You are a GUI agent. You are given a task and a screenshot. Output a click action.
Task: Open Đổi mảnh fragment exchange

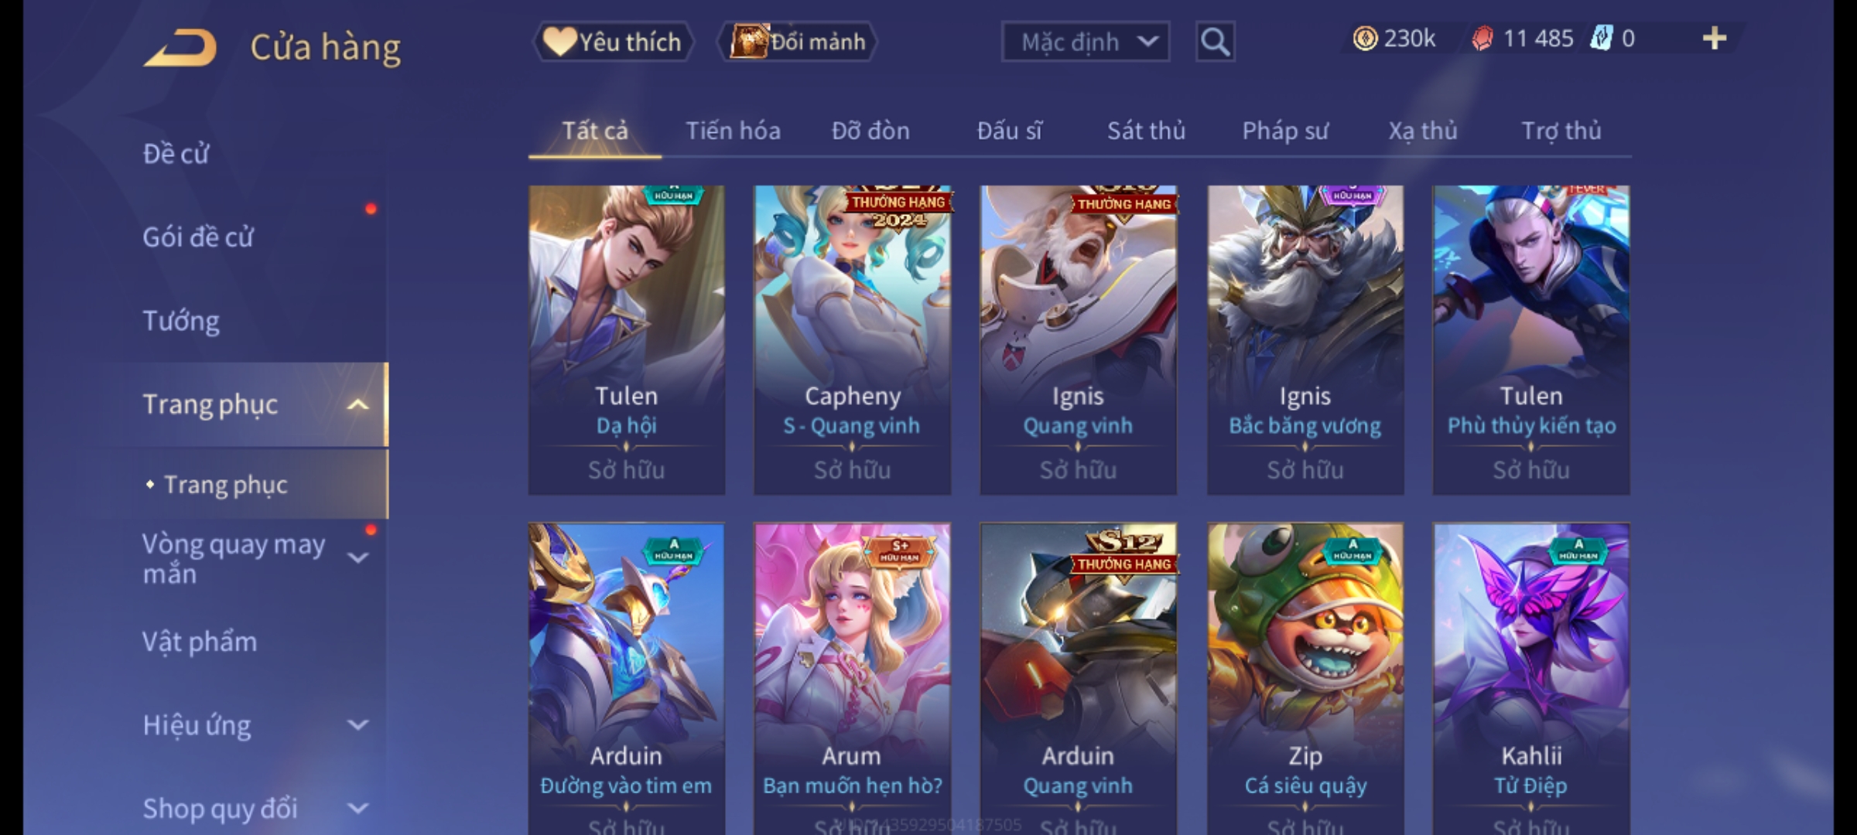[798, 42]
